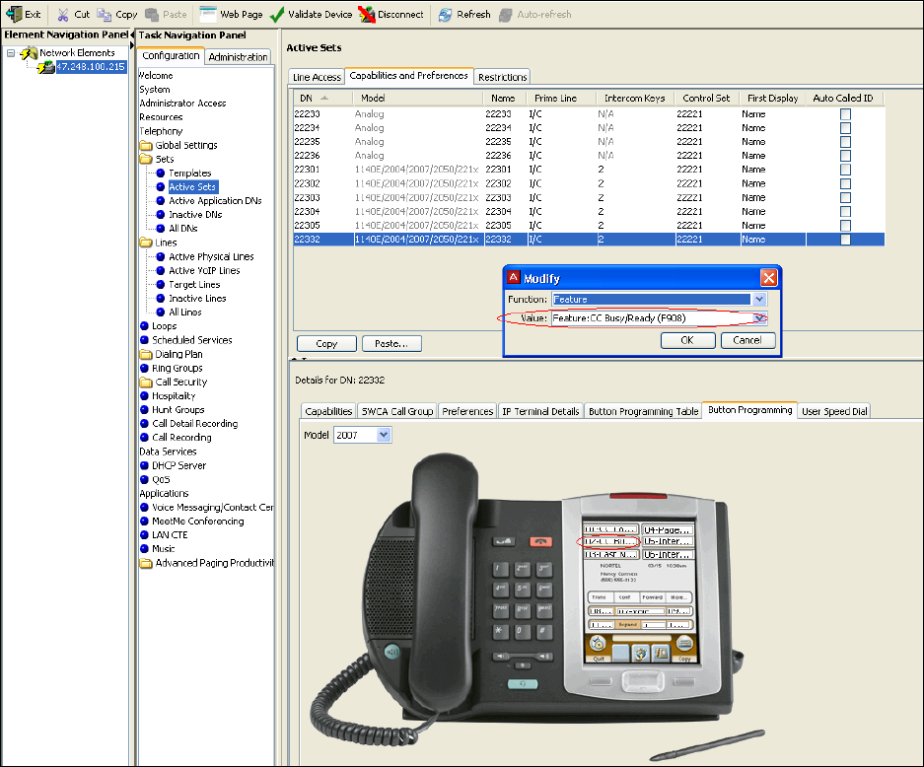Select the Network Elements tree icon
This screenshot has height=767, width=924.
[x=29, y=53]
